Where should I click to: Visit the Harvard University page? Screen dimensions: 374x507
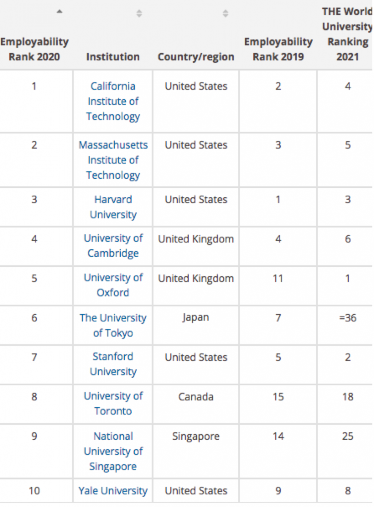[x=113, y=207]
